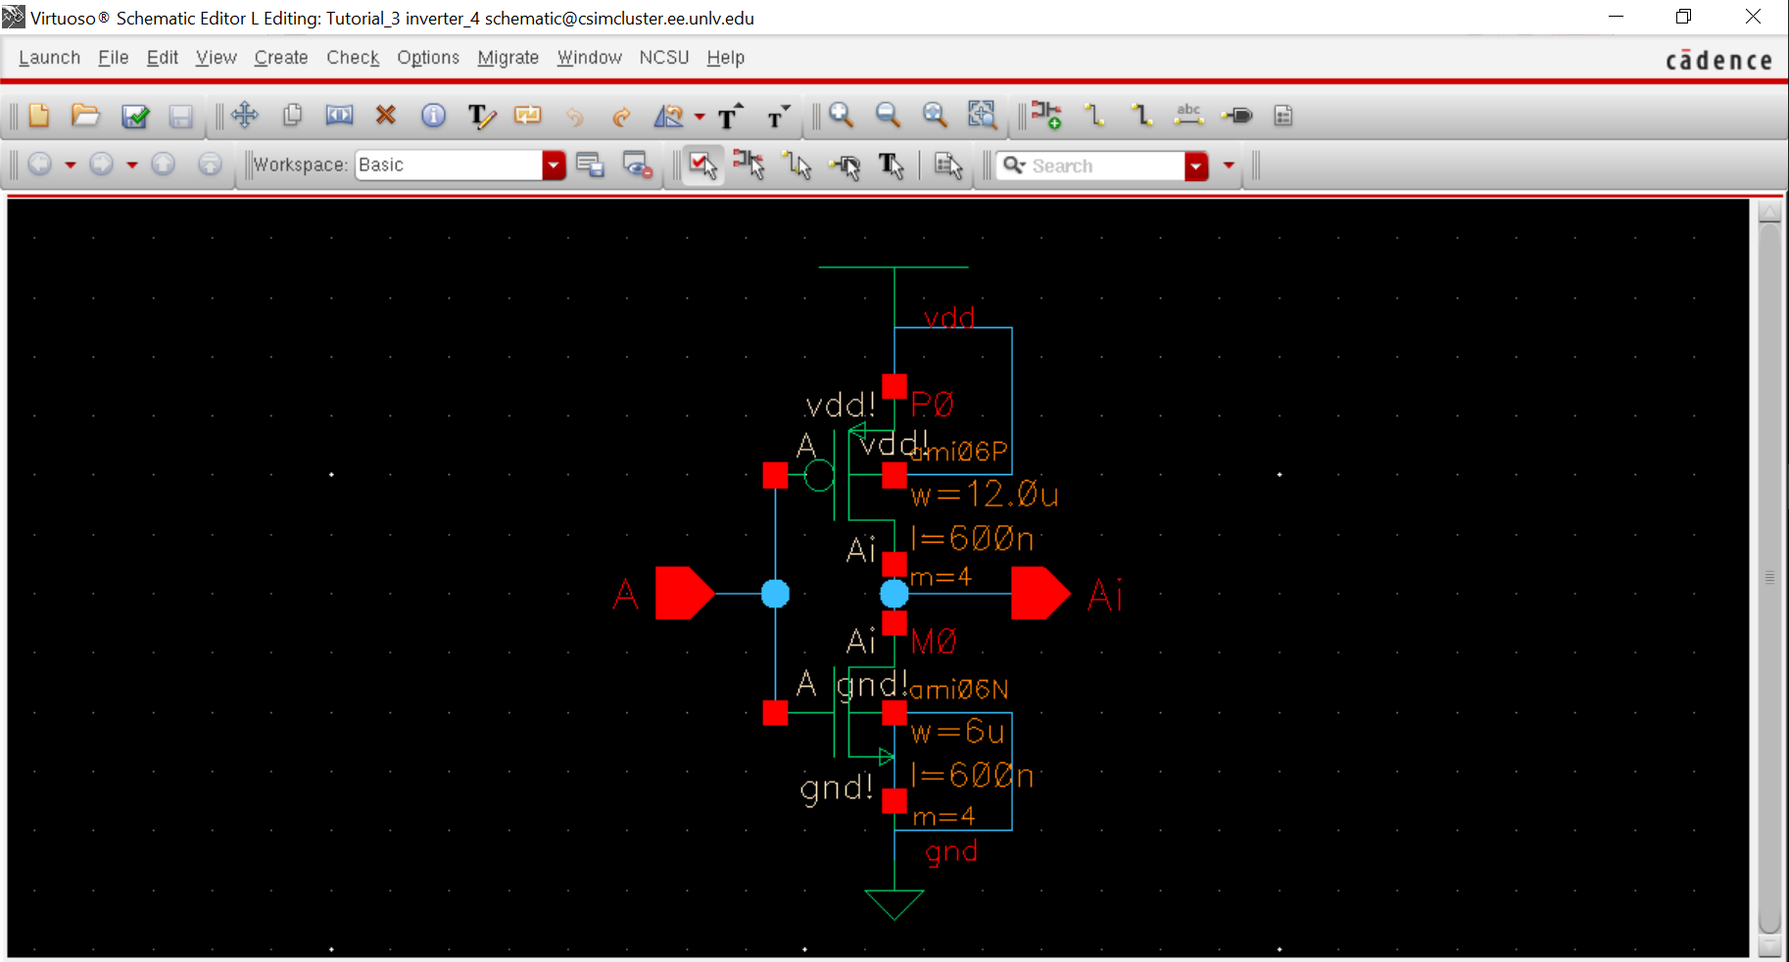
Task: Toggle the select-all-objects filter button
Action: point(702,166)
